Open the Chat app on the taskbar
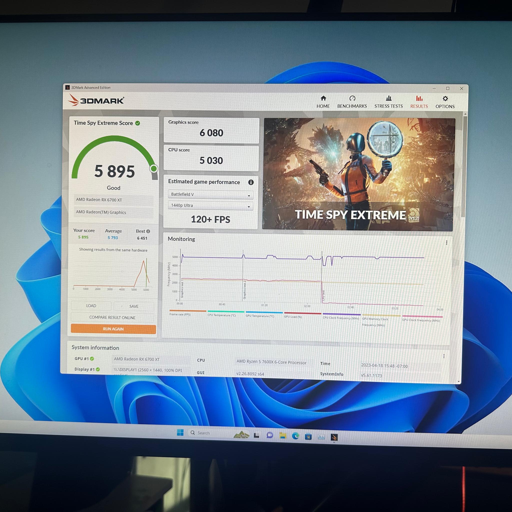 pyautogui.click(x=270, y=435)
